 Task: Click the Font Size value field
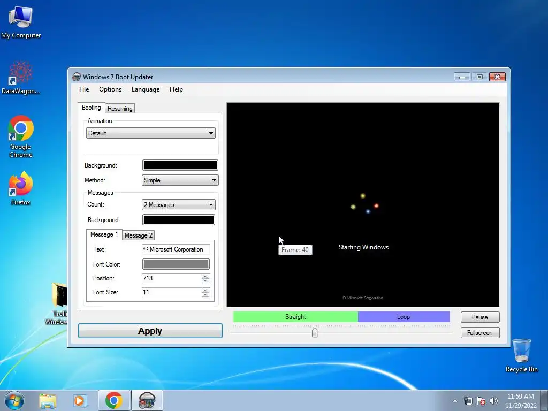pos(172,293)
